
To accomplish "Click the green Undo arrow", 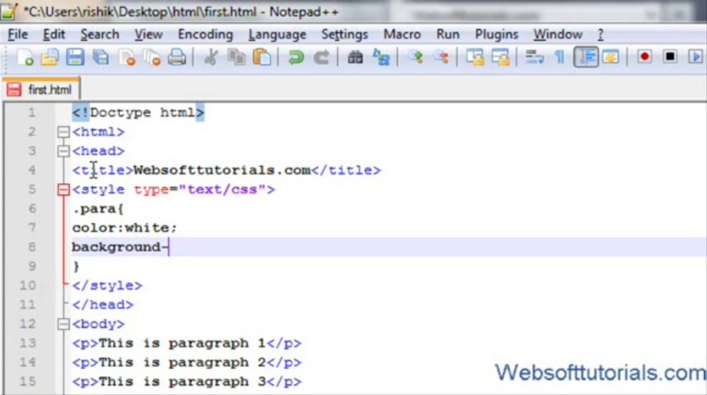I will coord(296,57).
